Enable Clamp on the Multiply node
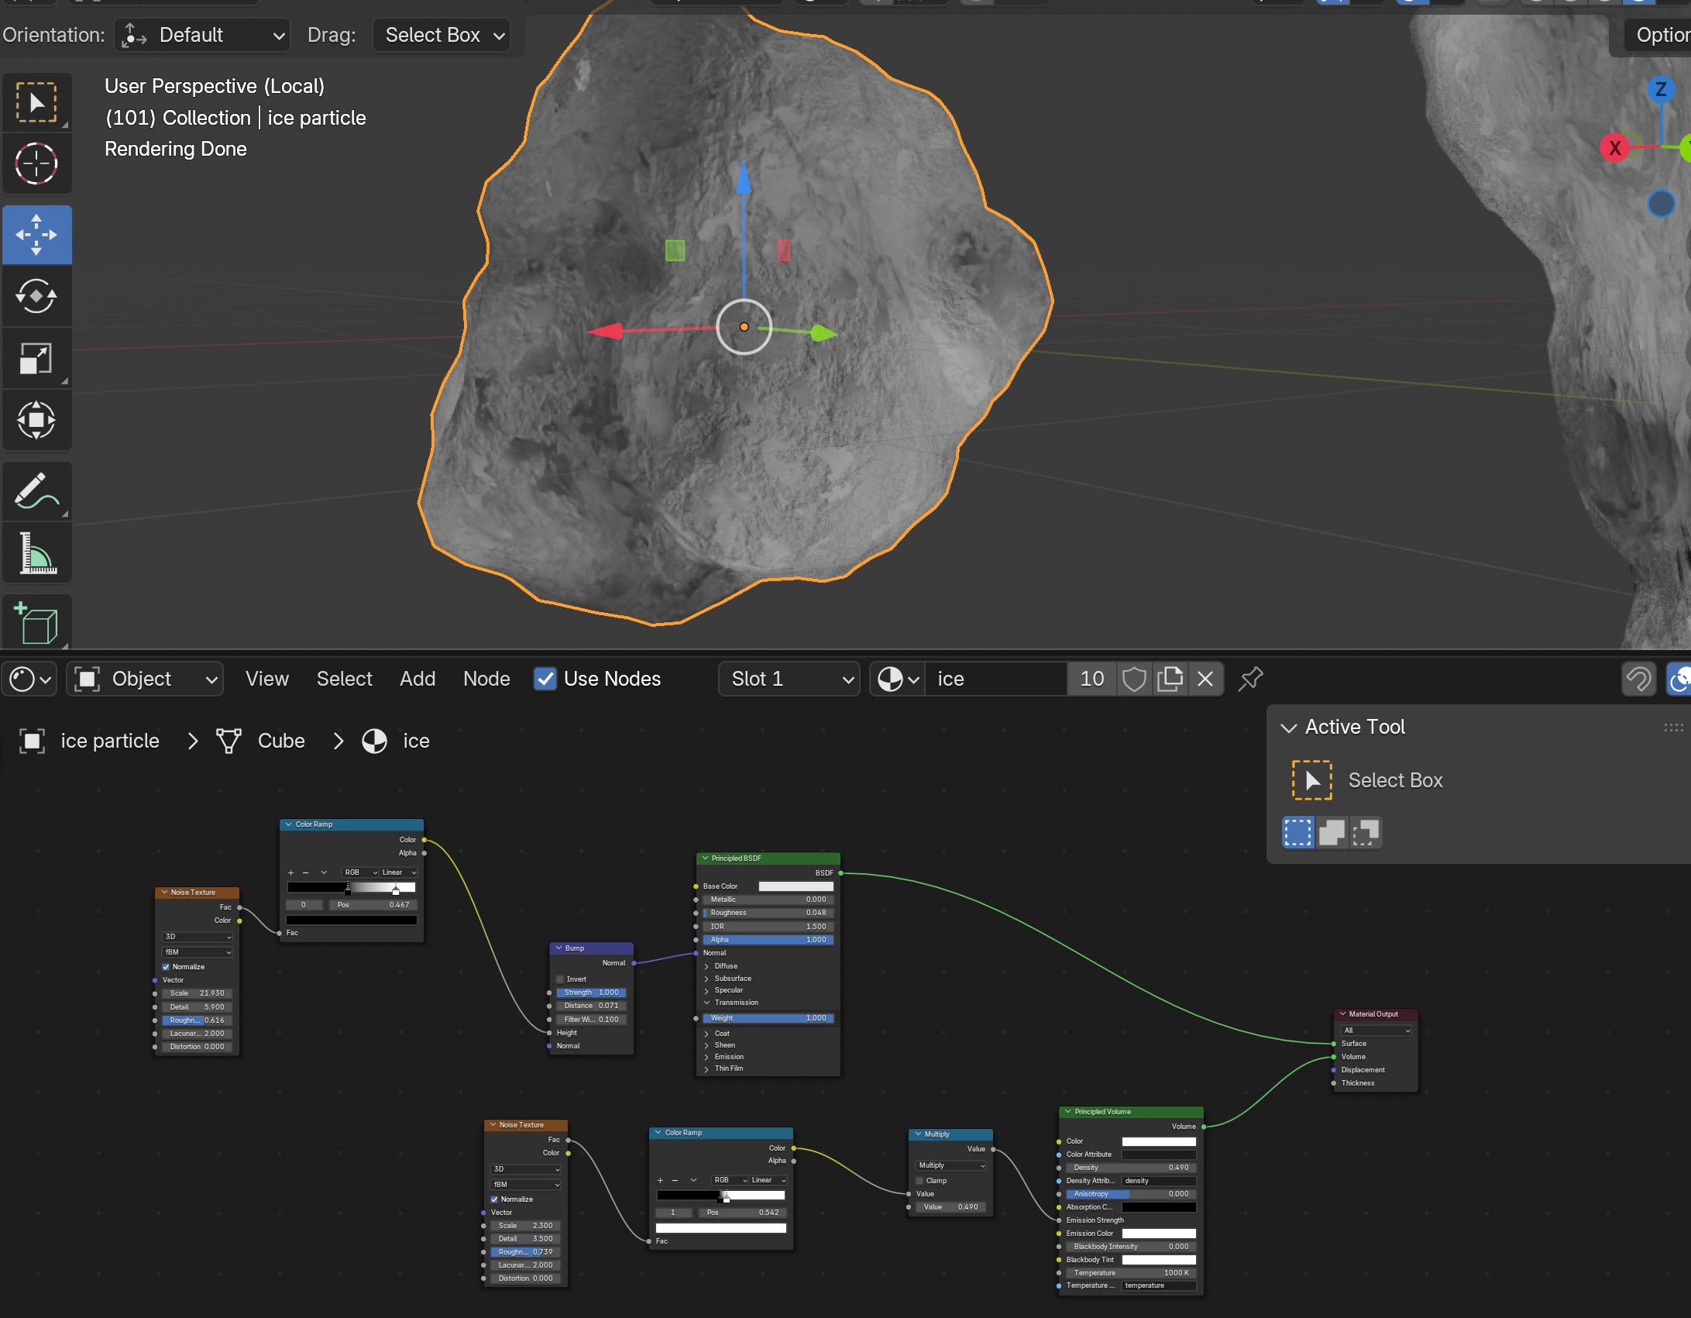1691x1318 pixels. tap(920, 1181)
